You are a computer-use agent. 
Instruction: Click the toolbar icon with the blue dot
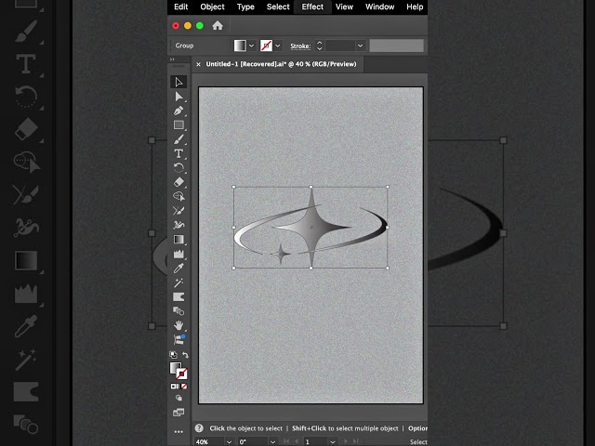tap(178, 339)
